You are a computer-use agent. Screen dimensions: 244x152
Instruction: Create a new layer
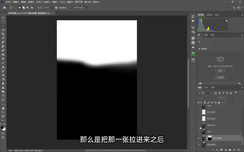tap(234, 150)
